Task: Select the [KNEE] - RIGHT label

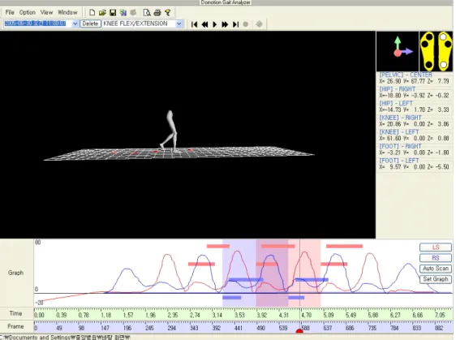Action: (x=400, y=118)
